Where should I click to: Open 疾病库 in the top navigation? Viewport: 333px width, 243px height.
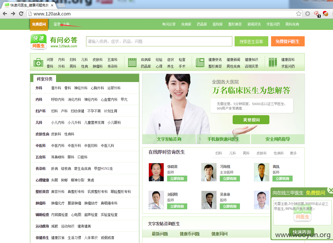click(x=186, y=24)
